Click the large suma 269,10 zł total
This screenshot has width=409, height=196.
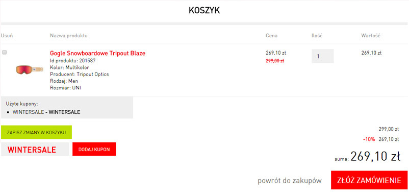point(375,157)
